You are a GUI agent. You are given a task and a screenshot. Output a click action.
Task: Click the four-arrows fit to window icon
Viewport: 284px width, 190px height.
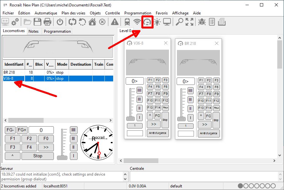point(189,22)
